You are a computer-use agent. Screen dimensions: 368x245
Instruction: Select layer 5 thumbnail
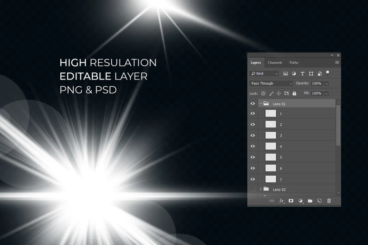[271, 157]
